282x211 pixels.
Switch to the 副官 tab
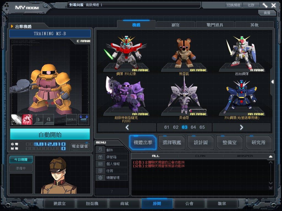(x=175, y=25)
